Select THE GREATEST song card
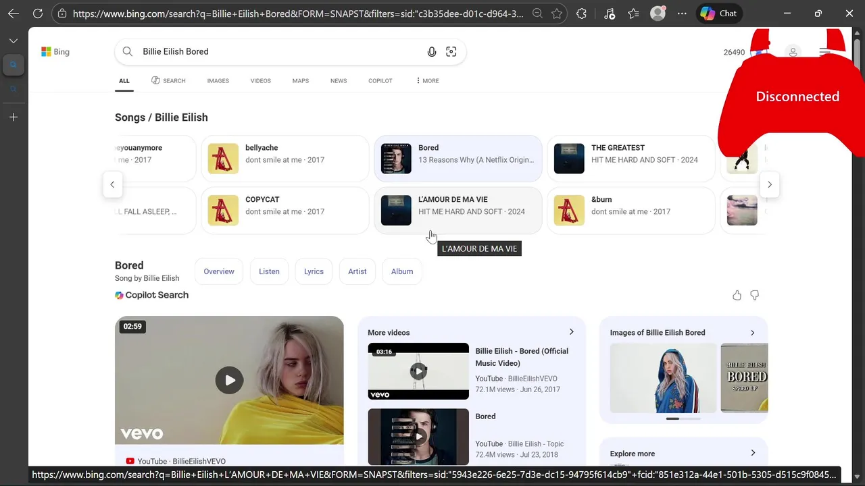Screen dimensions: 865x486 631,159
